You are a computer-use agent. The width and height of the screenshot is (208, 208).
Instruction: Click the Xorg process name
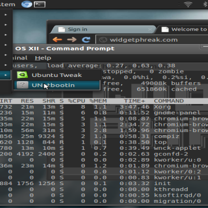tap(162, 107)
